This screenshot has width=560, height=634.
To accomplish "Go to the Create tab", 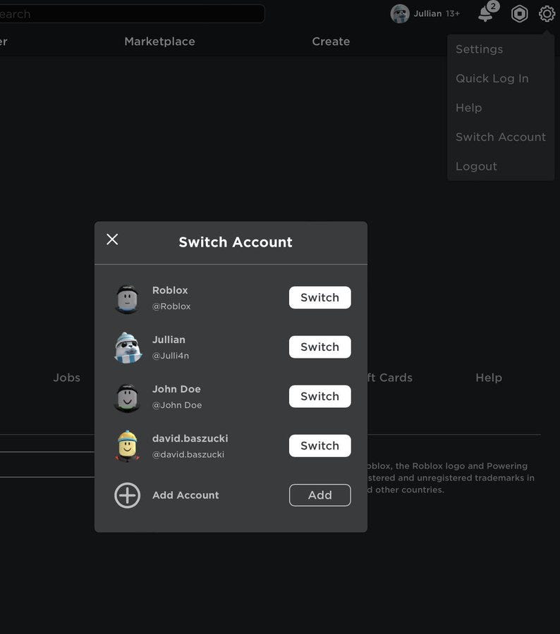I will coord(331,42).
